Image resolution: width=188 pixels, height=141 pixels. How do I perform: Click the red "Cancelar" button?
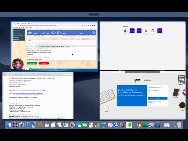(43, 63)
